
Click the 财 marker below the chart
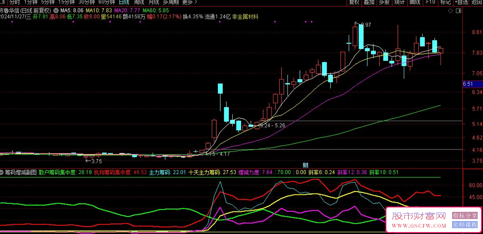point(305,165)
